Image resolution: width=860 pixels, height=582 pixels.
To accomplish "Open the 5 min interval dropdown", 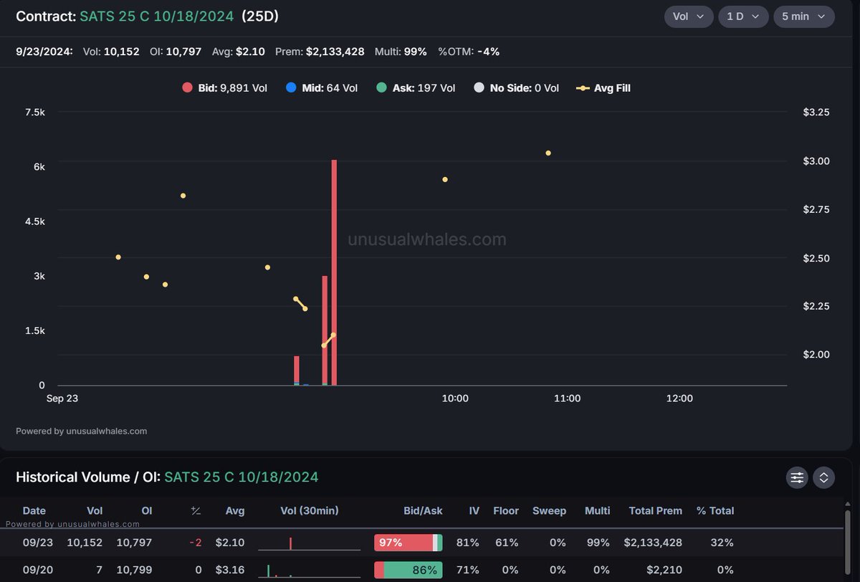I will (x=804, y=16).
